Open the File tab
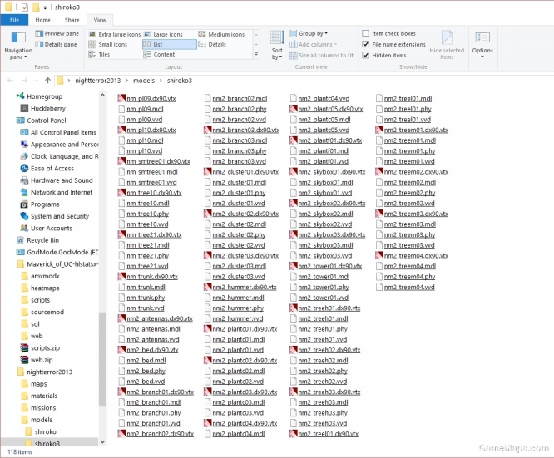The width and height of the screenshot is (554, 458). [x=14, y=20]
